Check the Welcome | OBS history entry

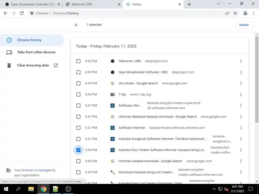click(78, 61)
